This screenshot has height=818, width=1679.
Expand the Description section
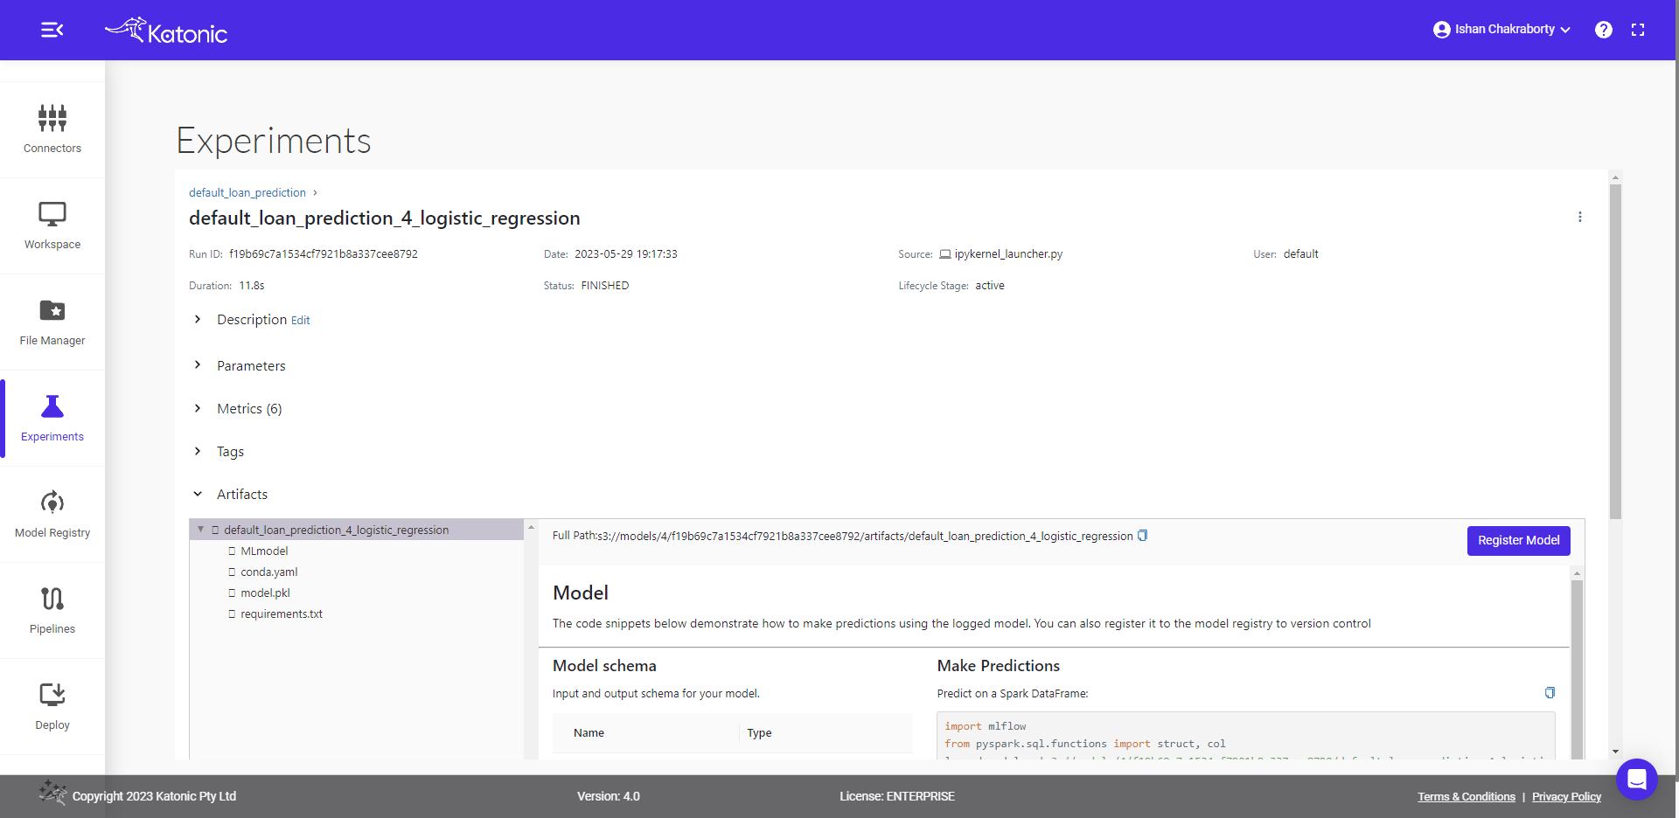pos(198,319)
